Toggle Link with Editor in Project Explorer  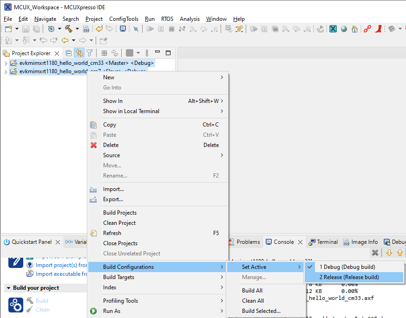click(x=79, y=53)
